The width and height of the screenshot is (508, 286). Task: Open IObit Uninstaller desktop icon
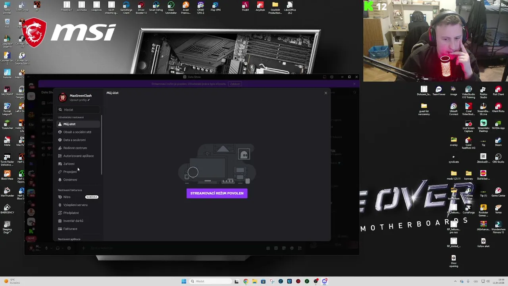pyautogui.click(x=171, y=8)
